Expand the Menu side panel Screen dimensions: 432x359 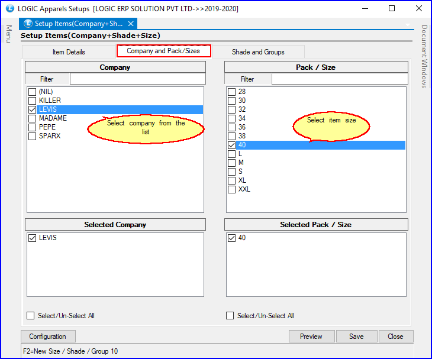pyautogui.click(x=9, y=34)
